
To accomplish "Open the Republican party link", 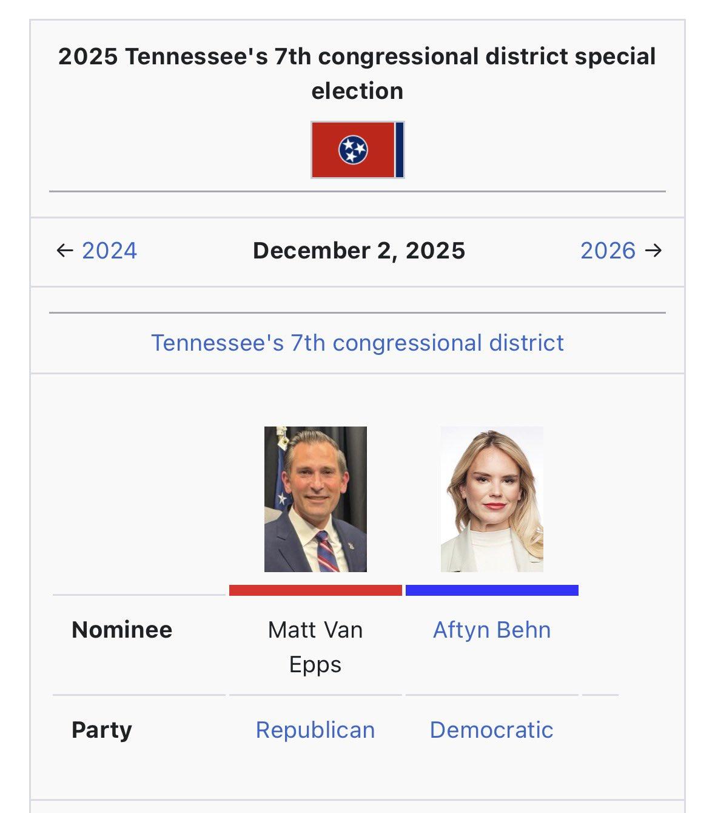I will coord(315,730).
